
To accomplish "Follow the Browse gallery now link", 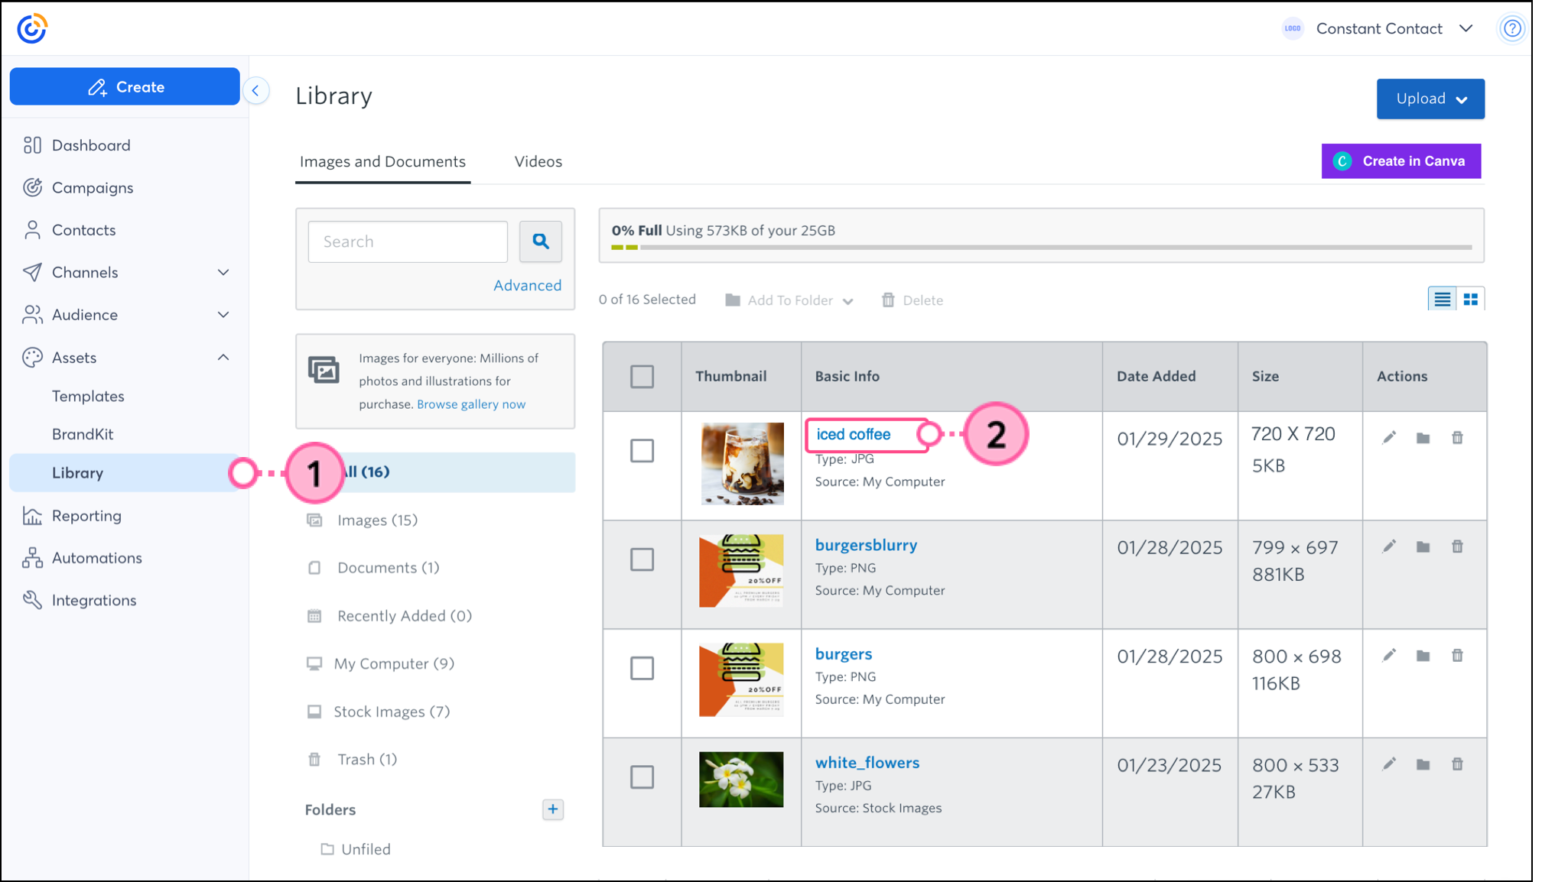I will [471, 404].
